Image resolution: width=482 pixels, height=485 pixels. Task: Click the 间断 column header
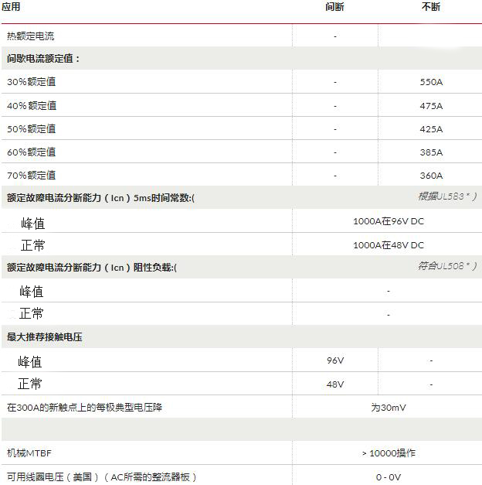point(334,7)
